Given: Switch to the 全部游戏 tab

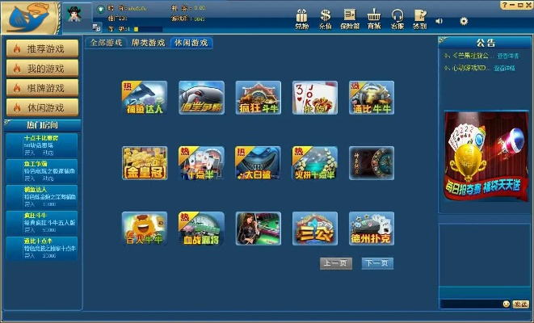Looking at the screenshot, I should point(106,42).
